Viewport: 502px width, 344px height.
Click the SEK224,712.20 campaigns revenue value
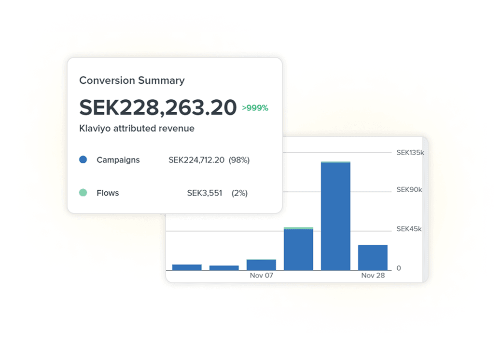click(196, 160)
